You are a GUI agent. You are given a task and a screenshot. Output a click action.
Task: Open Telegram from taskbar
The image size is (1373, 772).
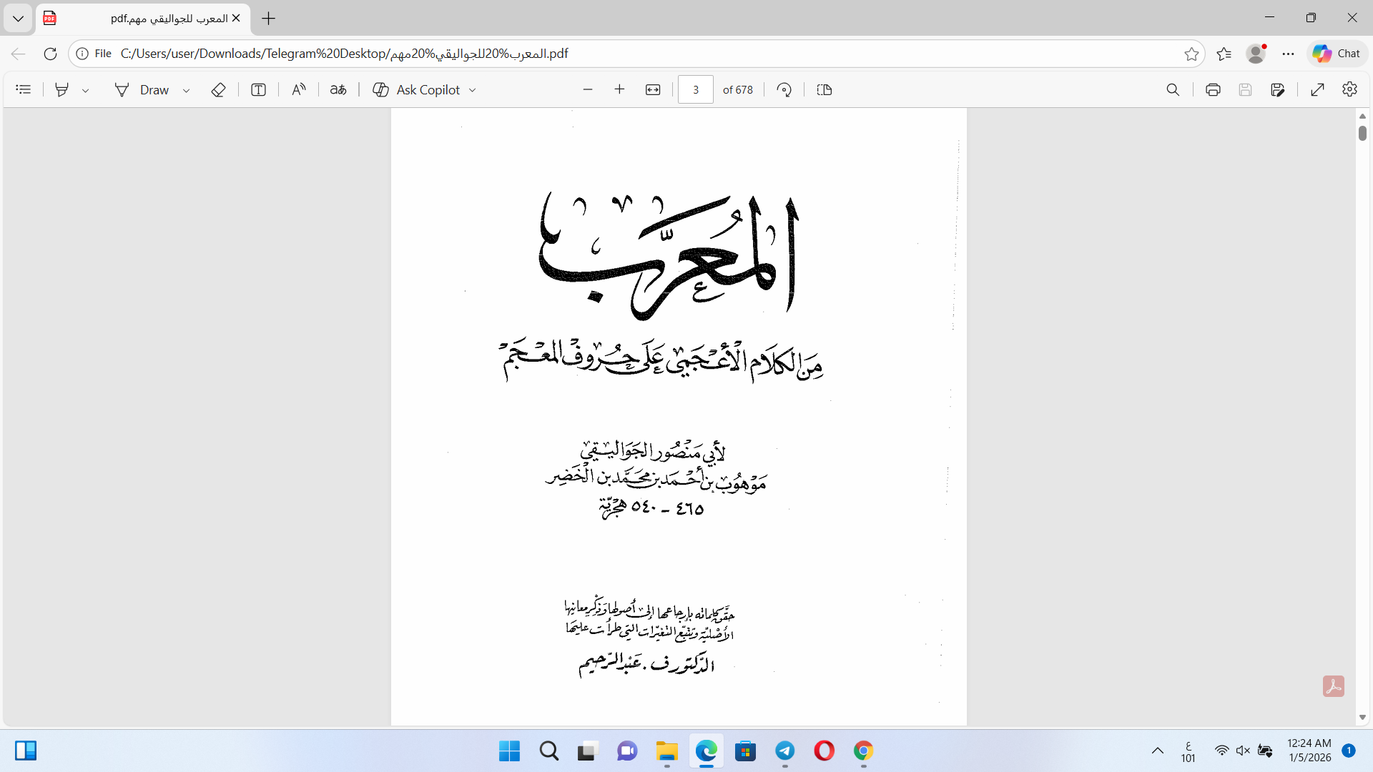point(784,751)
